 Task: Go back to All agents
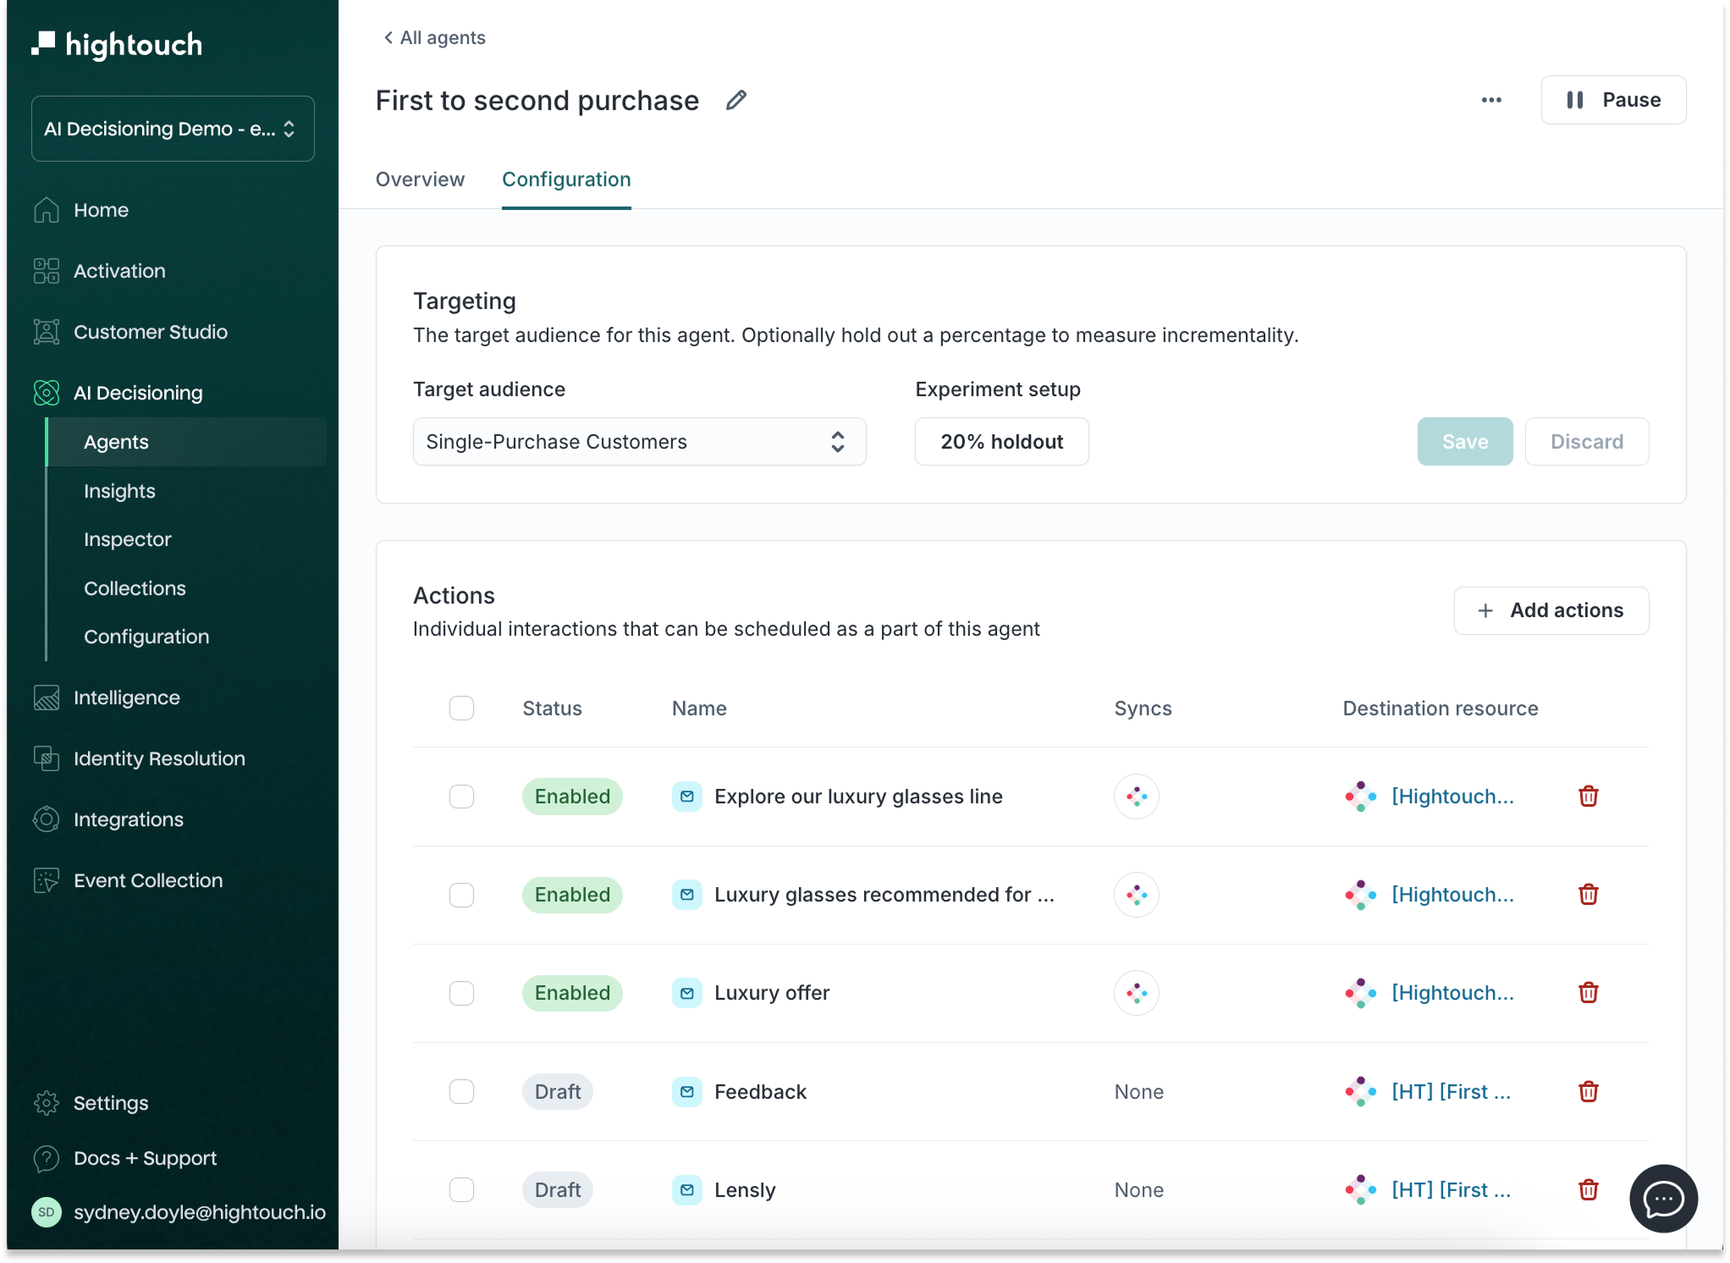[x=434, y=38]
